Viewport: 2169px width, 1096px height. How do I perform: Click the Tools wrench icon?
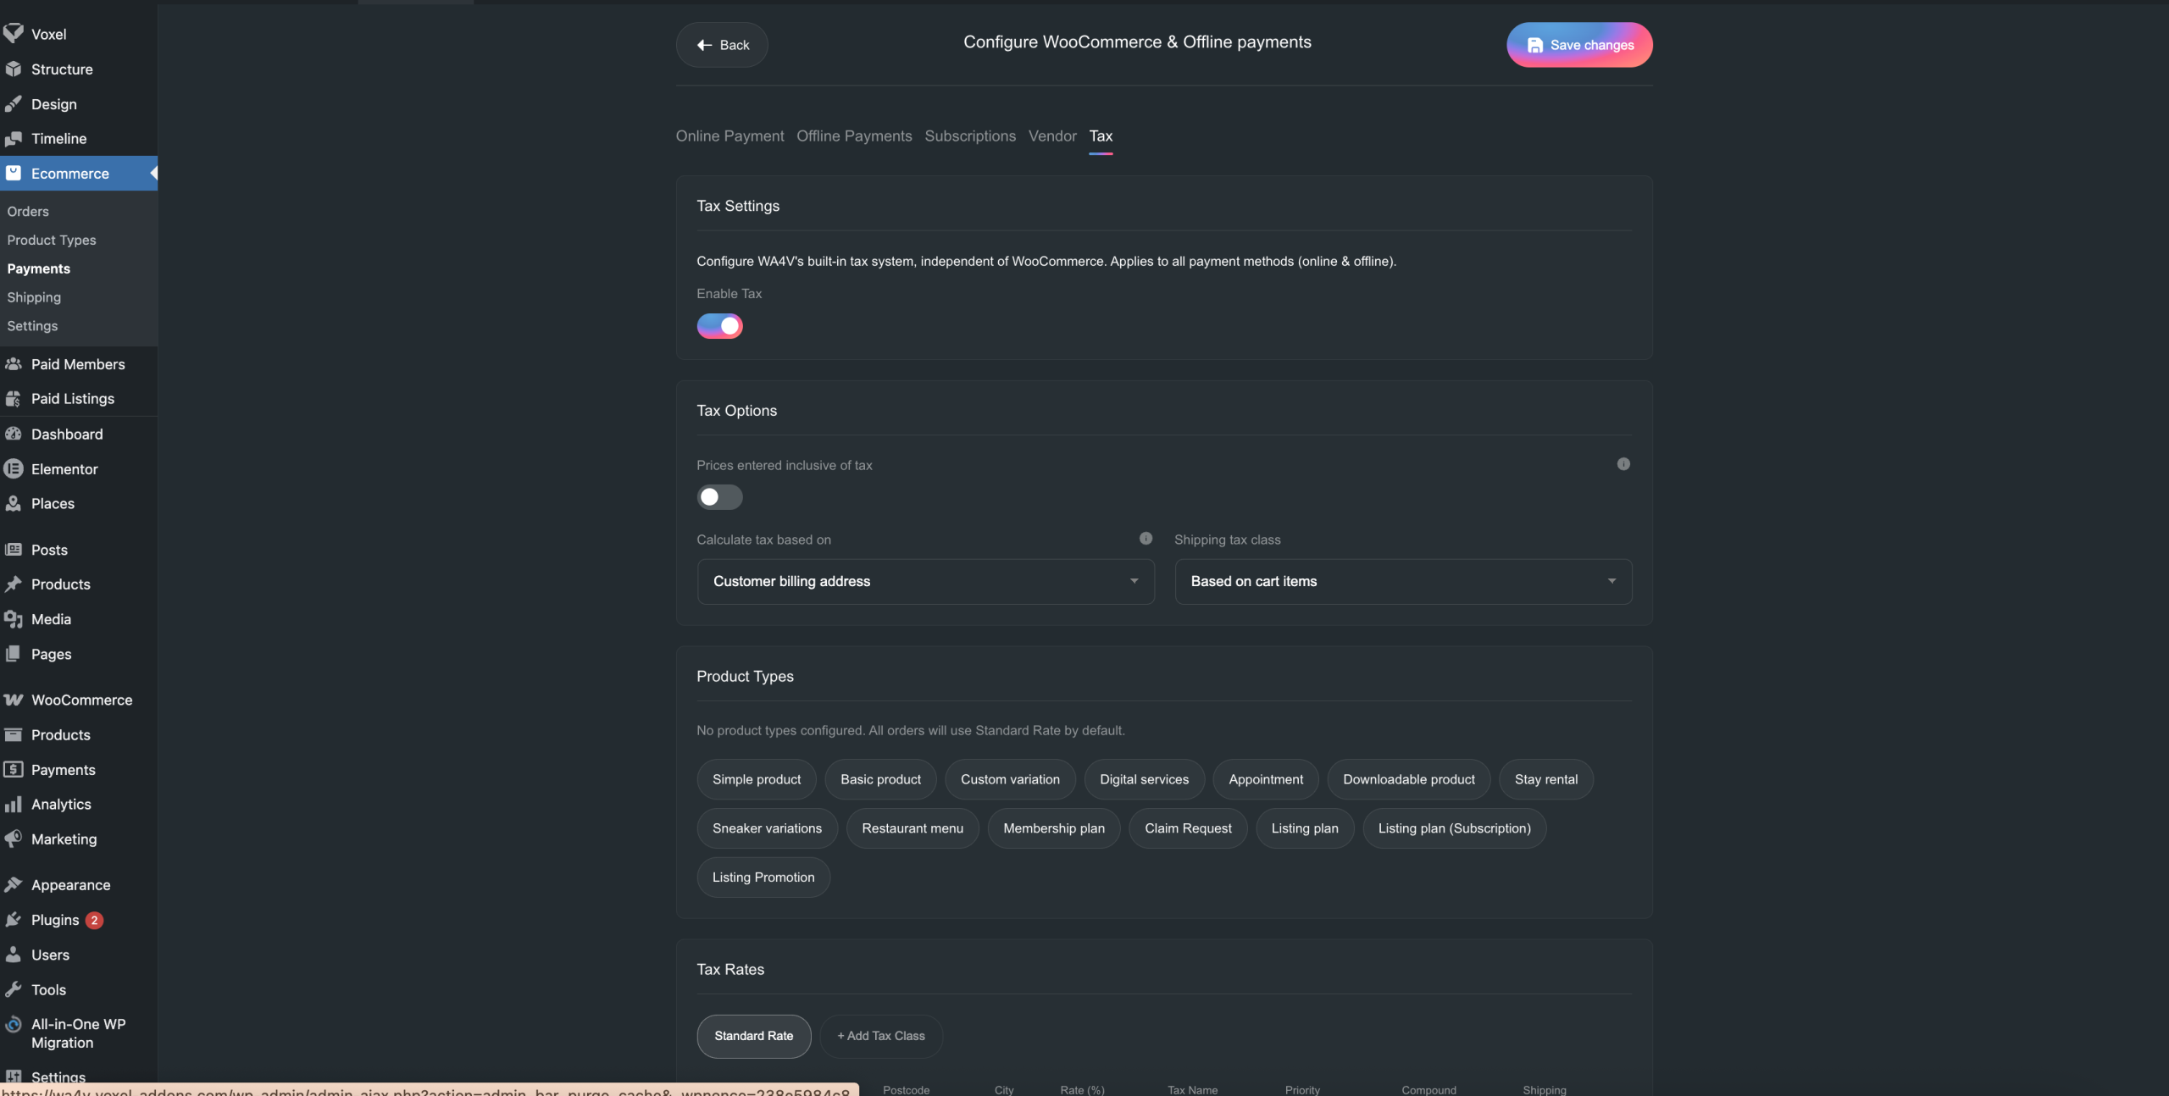tap(13, 989)
